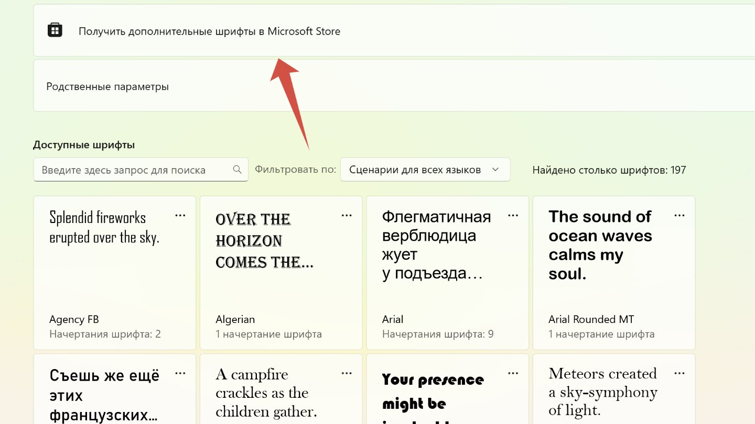
Task: Click the Microsoft Store bag icon
Action: [55, 30]
